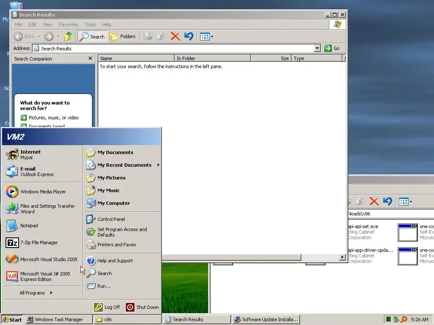
Task: Click Shut Down button
Action: (x=142, y=307)
